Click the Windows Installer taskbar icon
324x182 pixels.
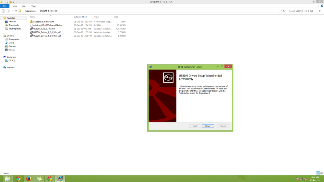coord(60,179)
